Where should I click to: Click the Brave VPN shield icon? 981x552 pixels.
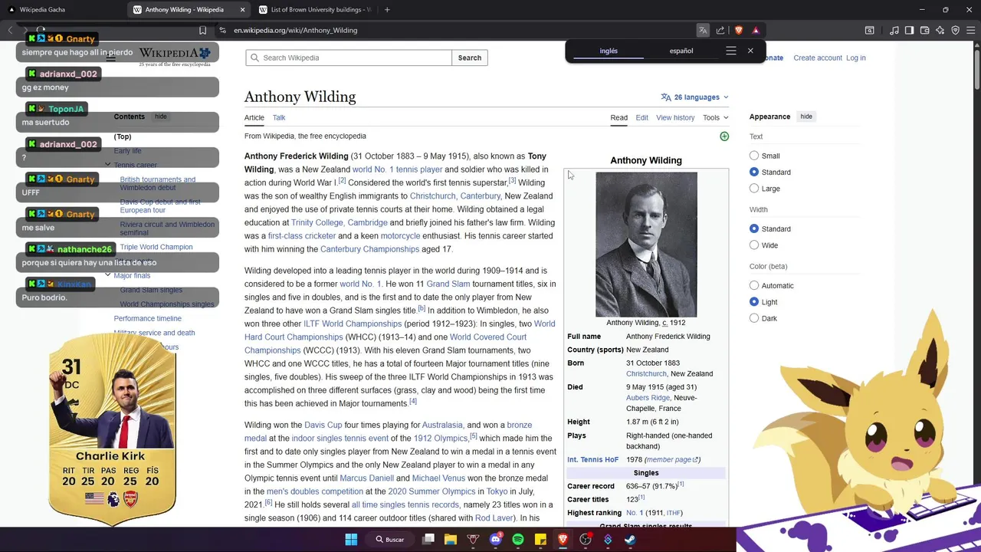coord(956,31)
